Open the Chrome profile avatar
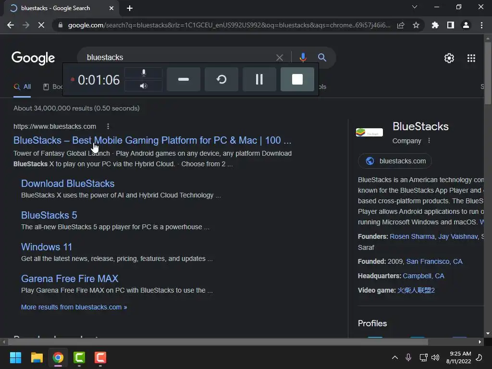The height and width of the screenshot is (369, 492). [466, 25]
